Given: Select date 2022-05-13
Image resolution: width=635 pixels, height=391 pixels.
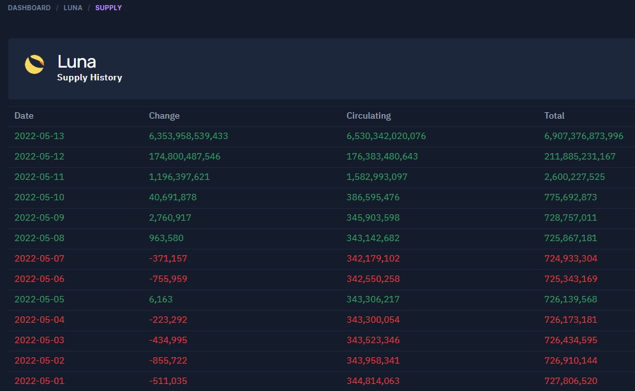Looking at the screenshot, I should [40, 136].
